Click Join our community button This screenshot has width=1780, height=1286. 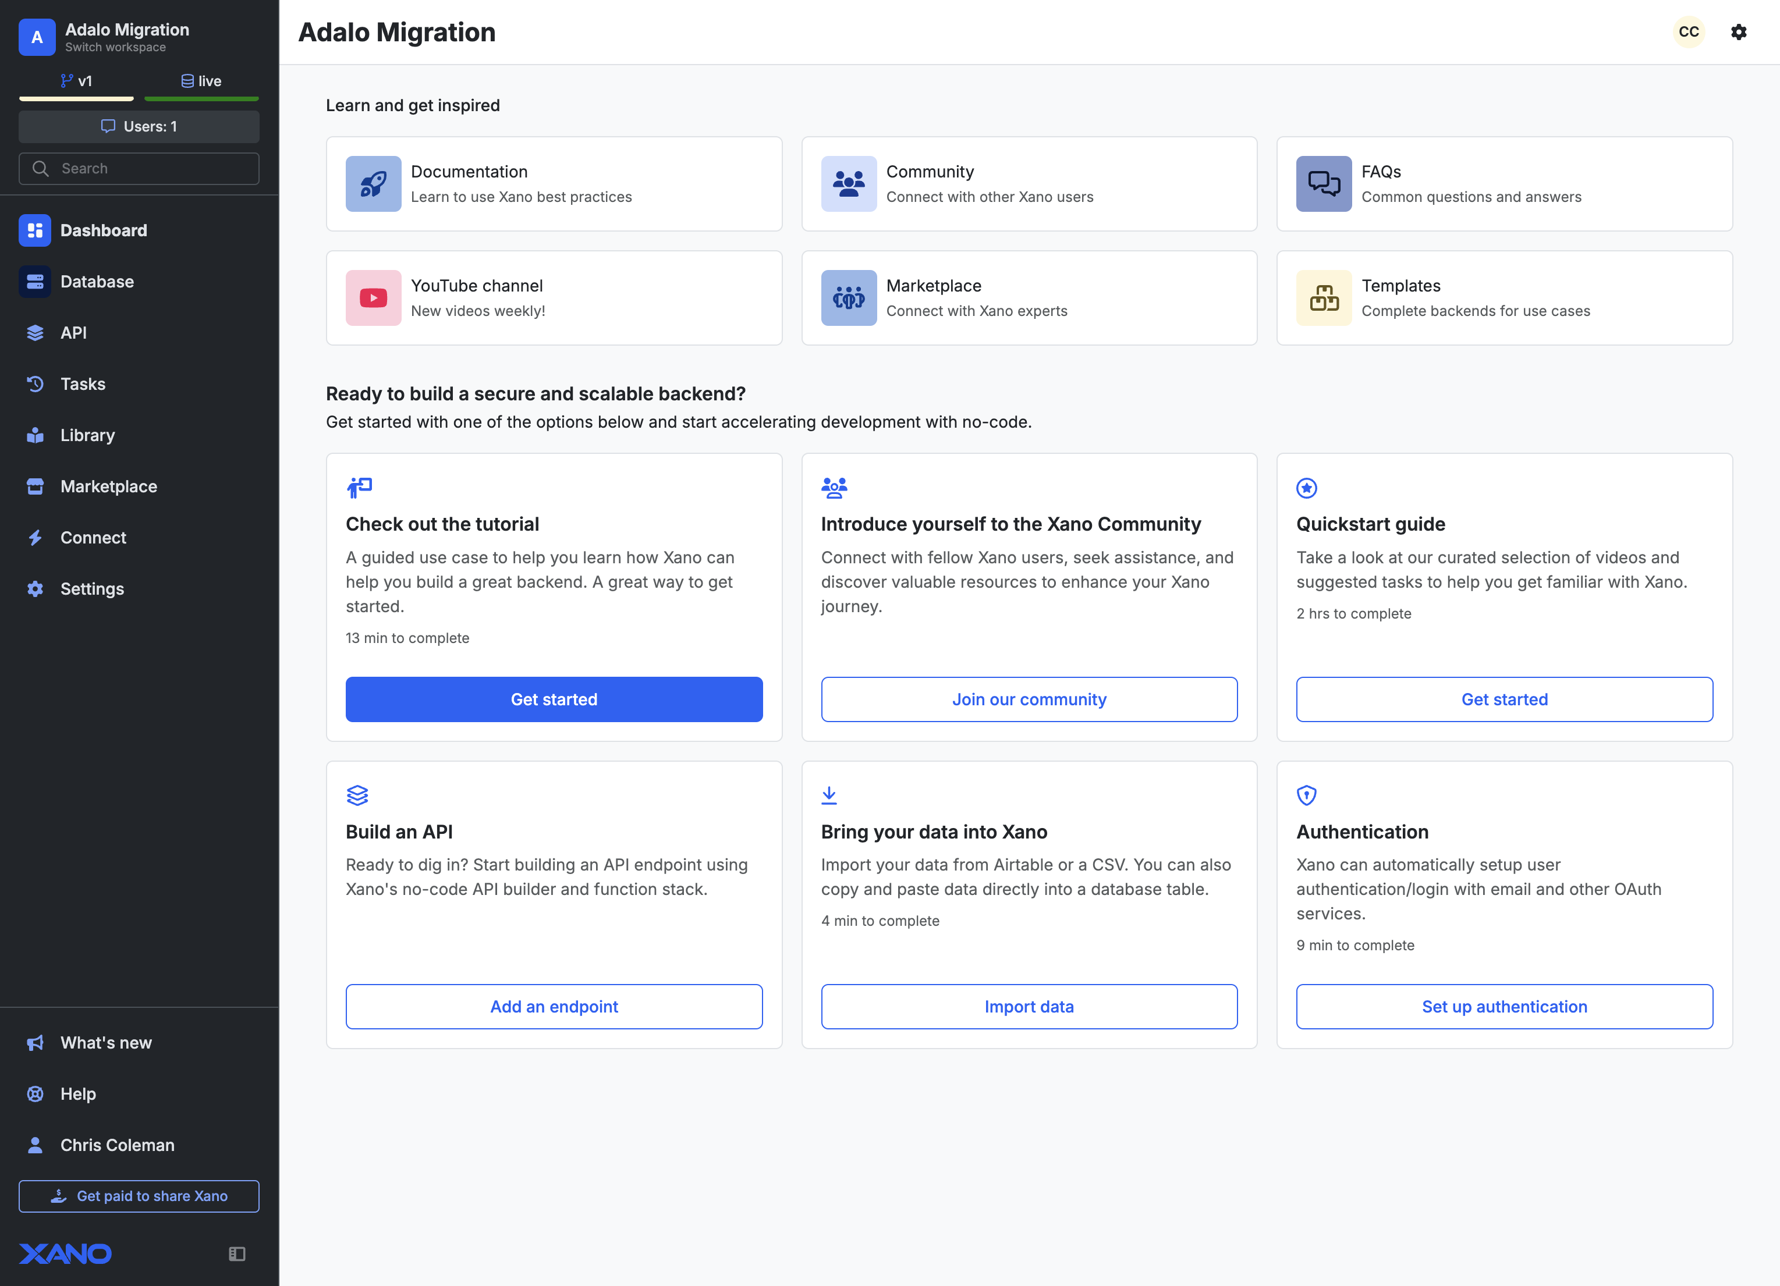click(1029, 699)
